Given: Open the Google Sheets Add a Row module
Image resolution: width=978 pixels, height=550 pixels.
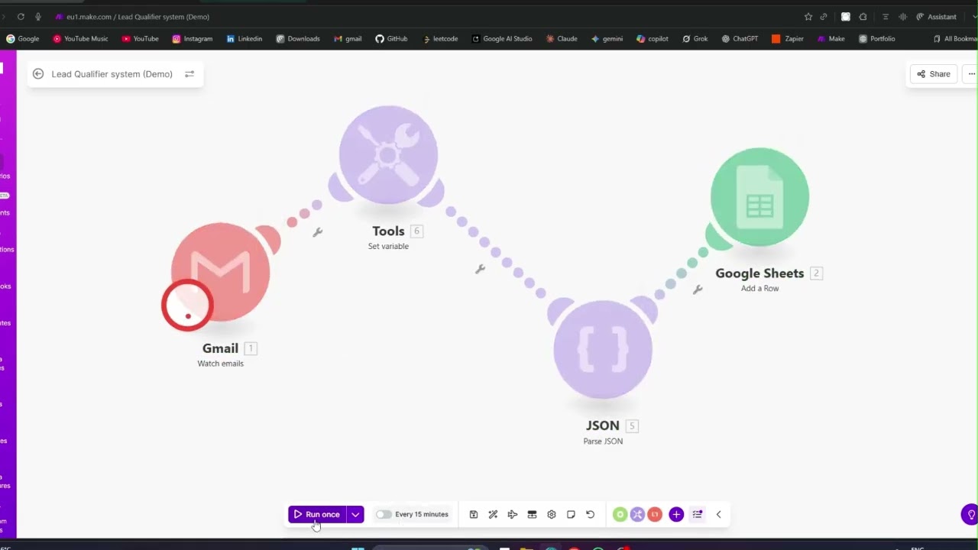Looking at the screenshot, I should [759, 197].
